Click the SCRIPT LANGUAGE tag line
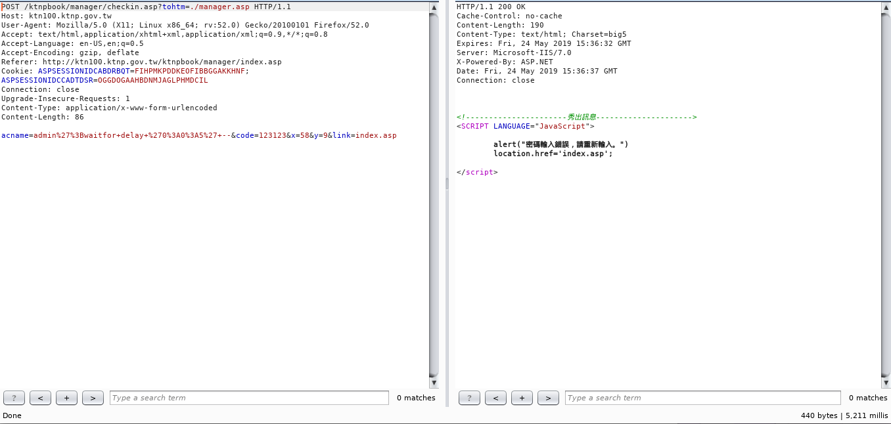Screen dimensions: 891x424 (526, 126)
